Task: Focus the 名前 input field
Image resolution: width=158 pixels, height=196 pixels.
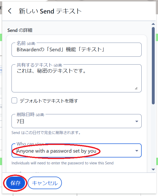Action: (x=76, y=50)
